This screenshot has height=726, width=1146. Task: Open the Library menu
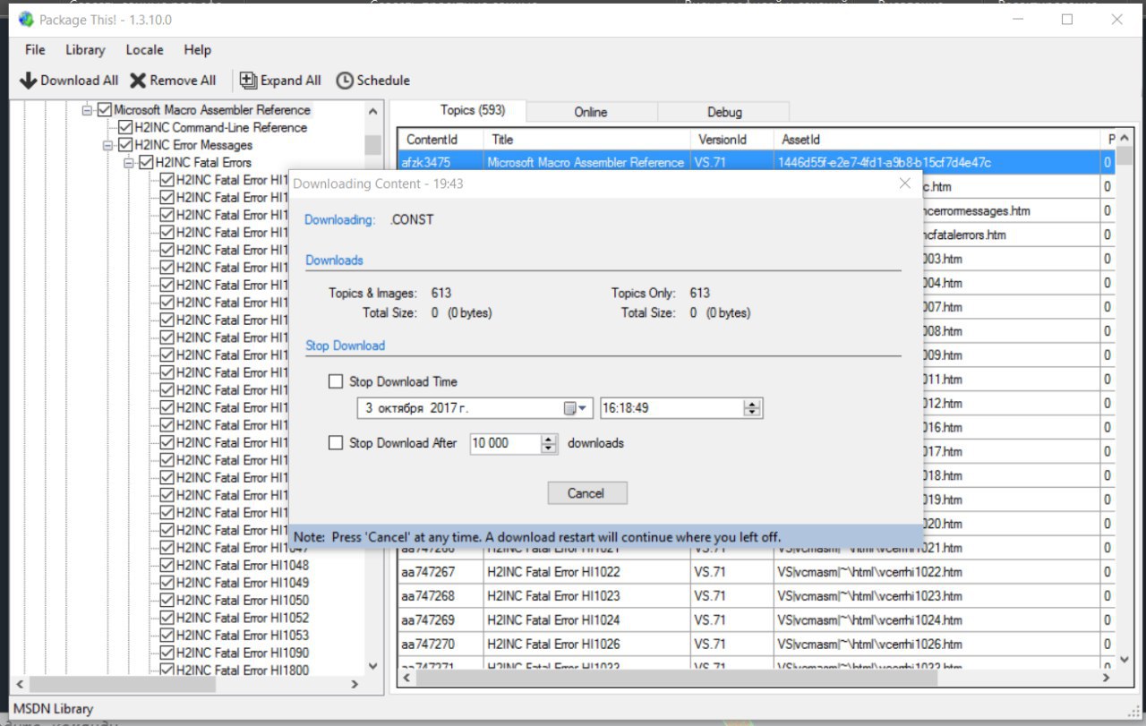point(85,50)
